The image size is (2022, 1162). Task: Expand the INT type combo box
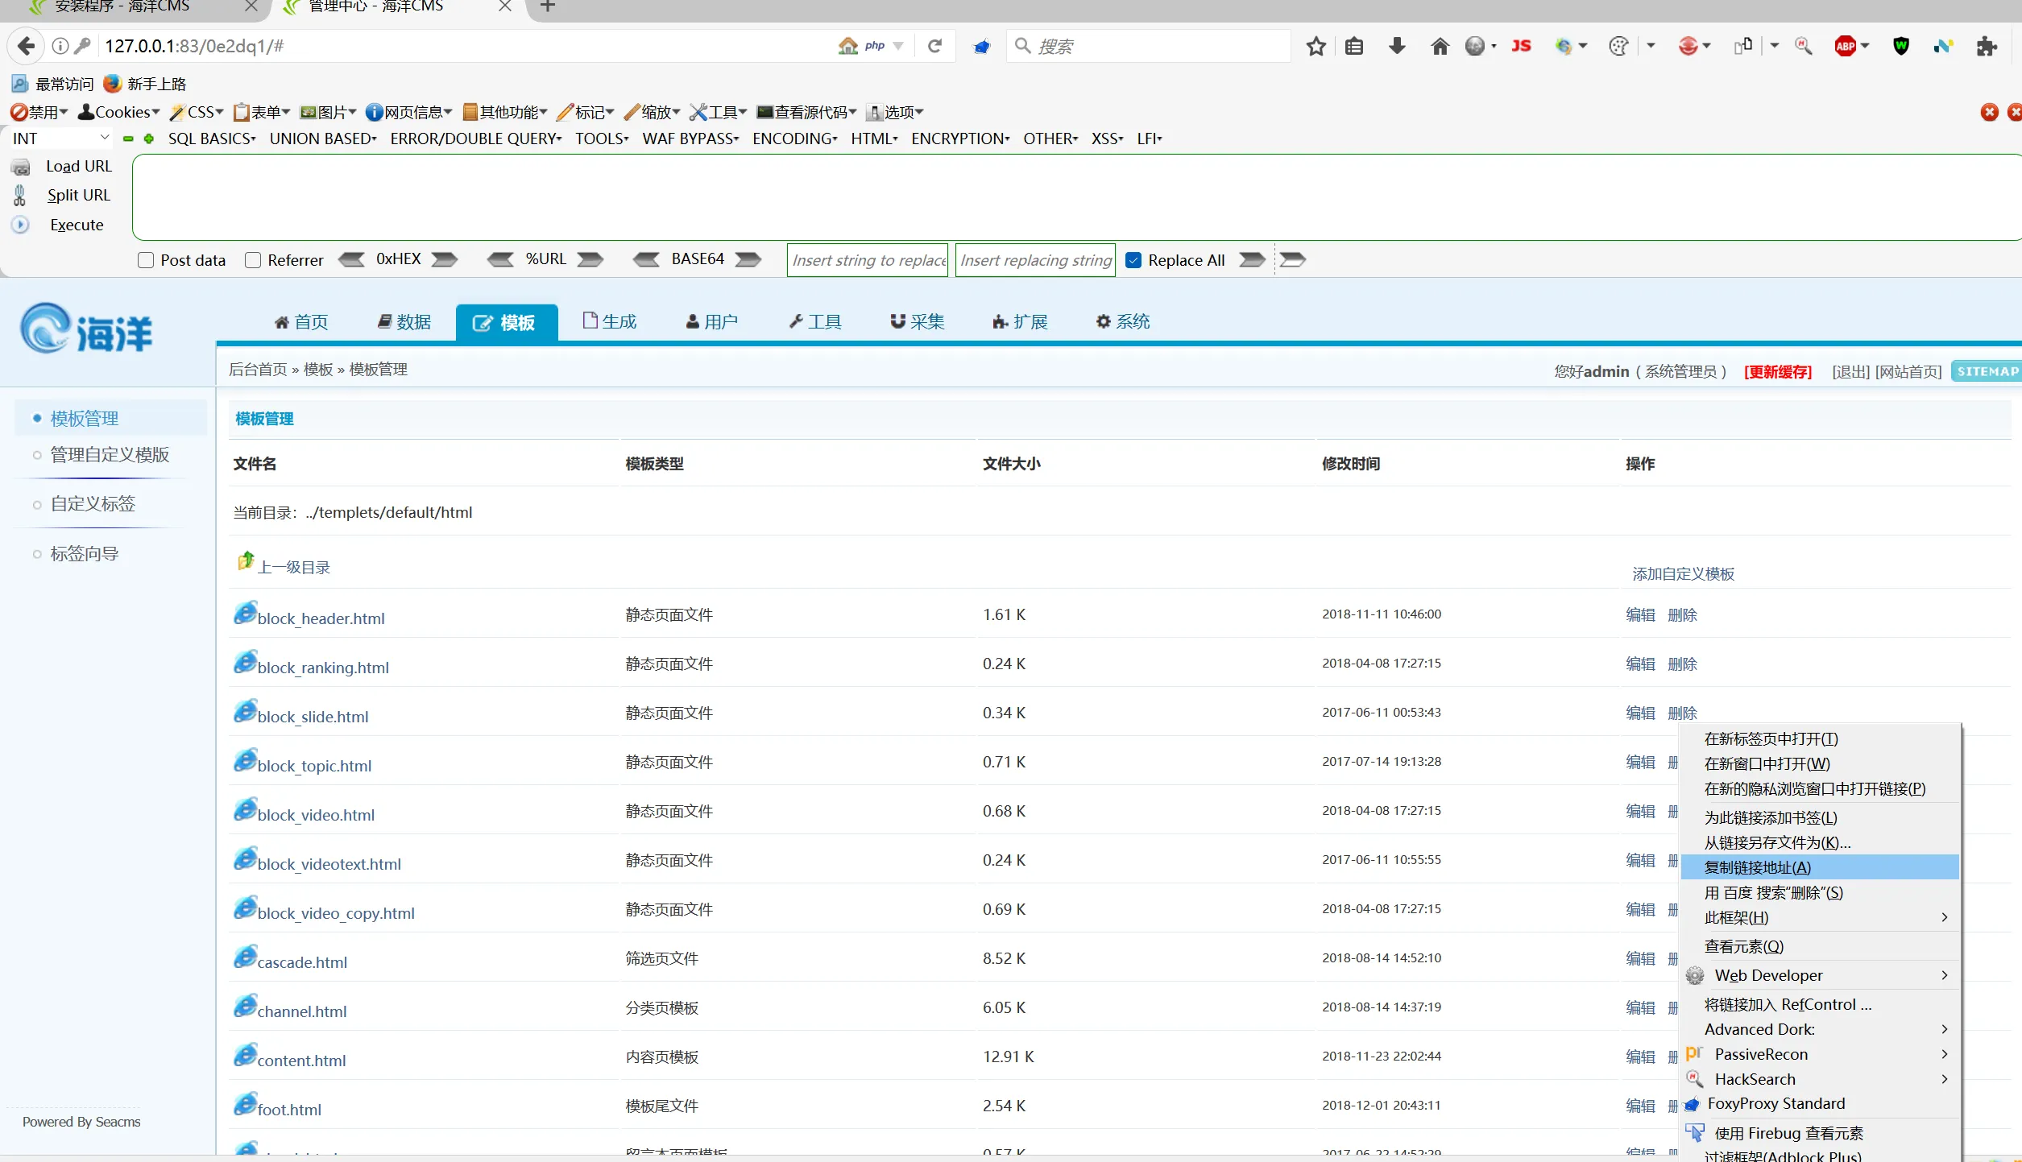click(x=60, y=139)
